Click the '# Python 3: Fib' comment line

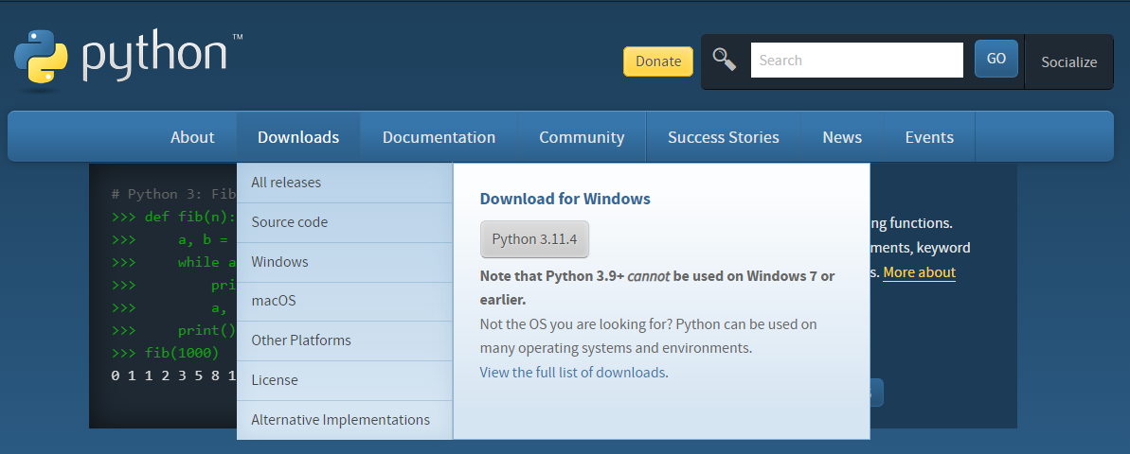click(173, 194)
